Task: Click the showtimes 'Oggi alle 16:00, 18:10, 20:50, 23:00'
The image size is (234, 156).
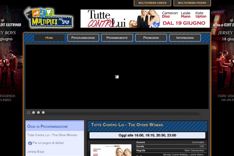Action: point(147,135)
